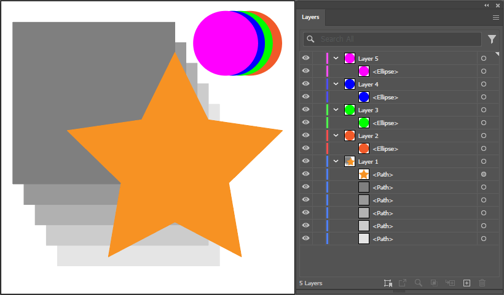Click the target circle of the darkest gray Path

coord(484,187)
